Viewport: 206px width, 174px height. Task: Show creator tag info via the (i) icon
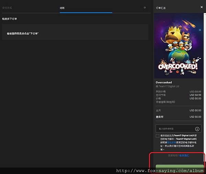pyautogui.click(x=197, y=129)
